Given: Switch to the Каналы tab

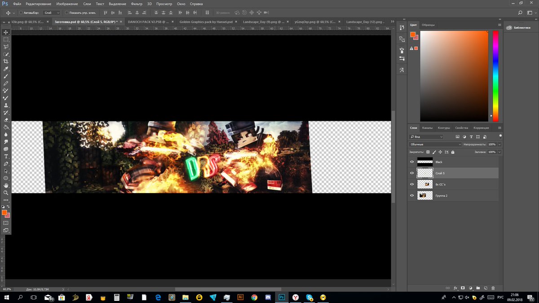Looking at the screenshot, I should pos(428,128).
